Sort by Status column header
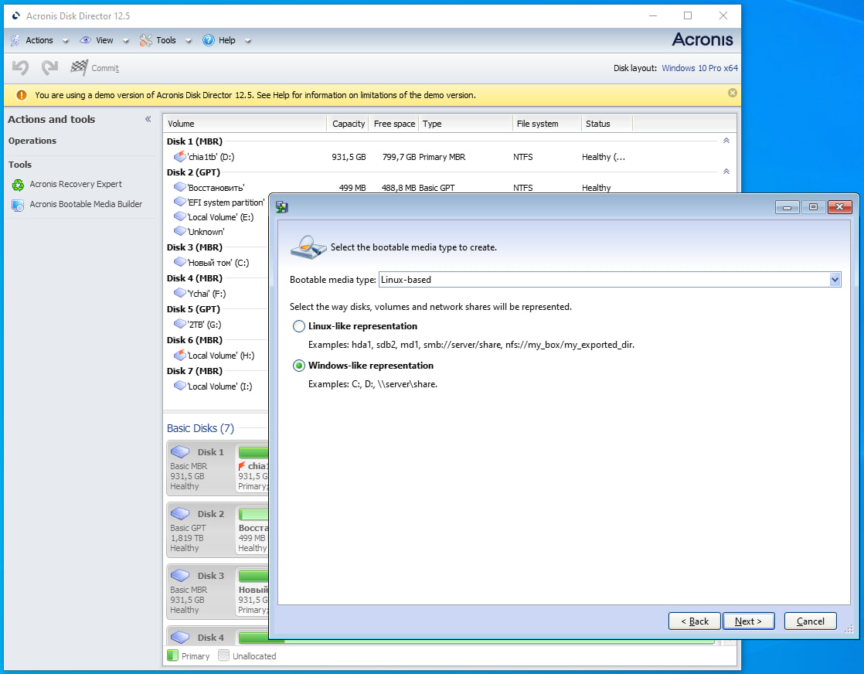 coord(607,124)
